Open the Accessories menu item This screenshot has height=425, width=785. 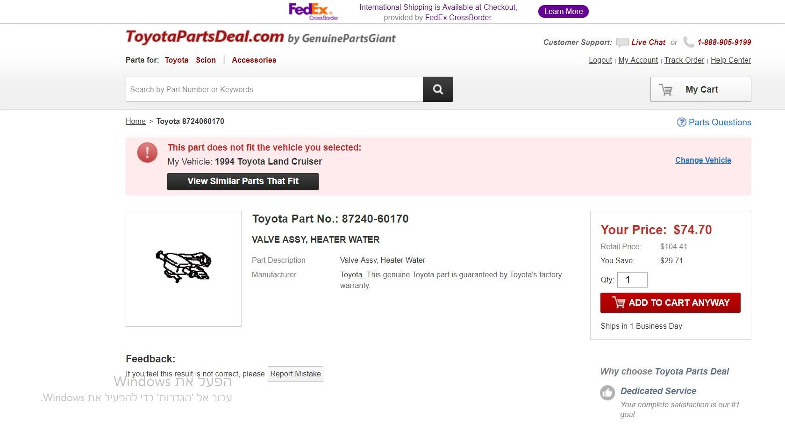click(x=254, y=60)
